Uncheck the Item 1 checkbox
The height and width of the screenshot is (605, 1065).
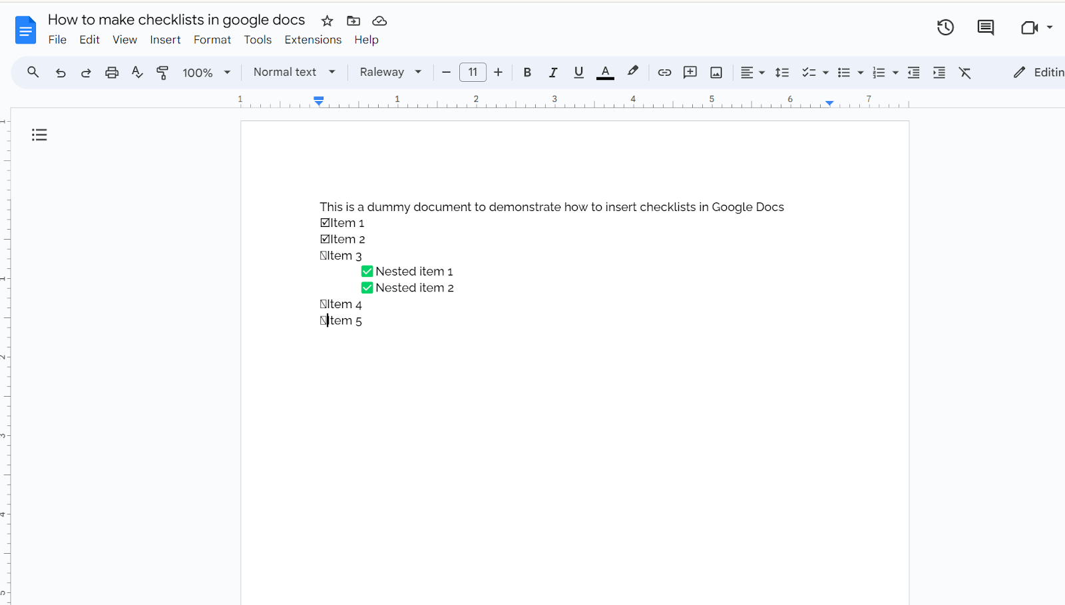[x=323, y=222]
